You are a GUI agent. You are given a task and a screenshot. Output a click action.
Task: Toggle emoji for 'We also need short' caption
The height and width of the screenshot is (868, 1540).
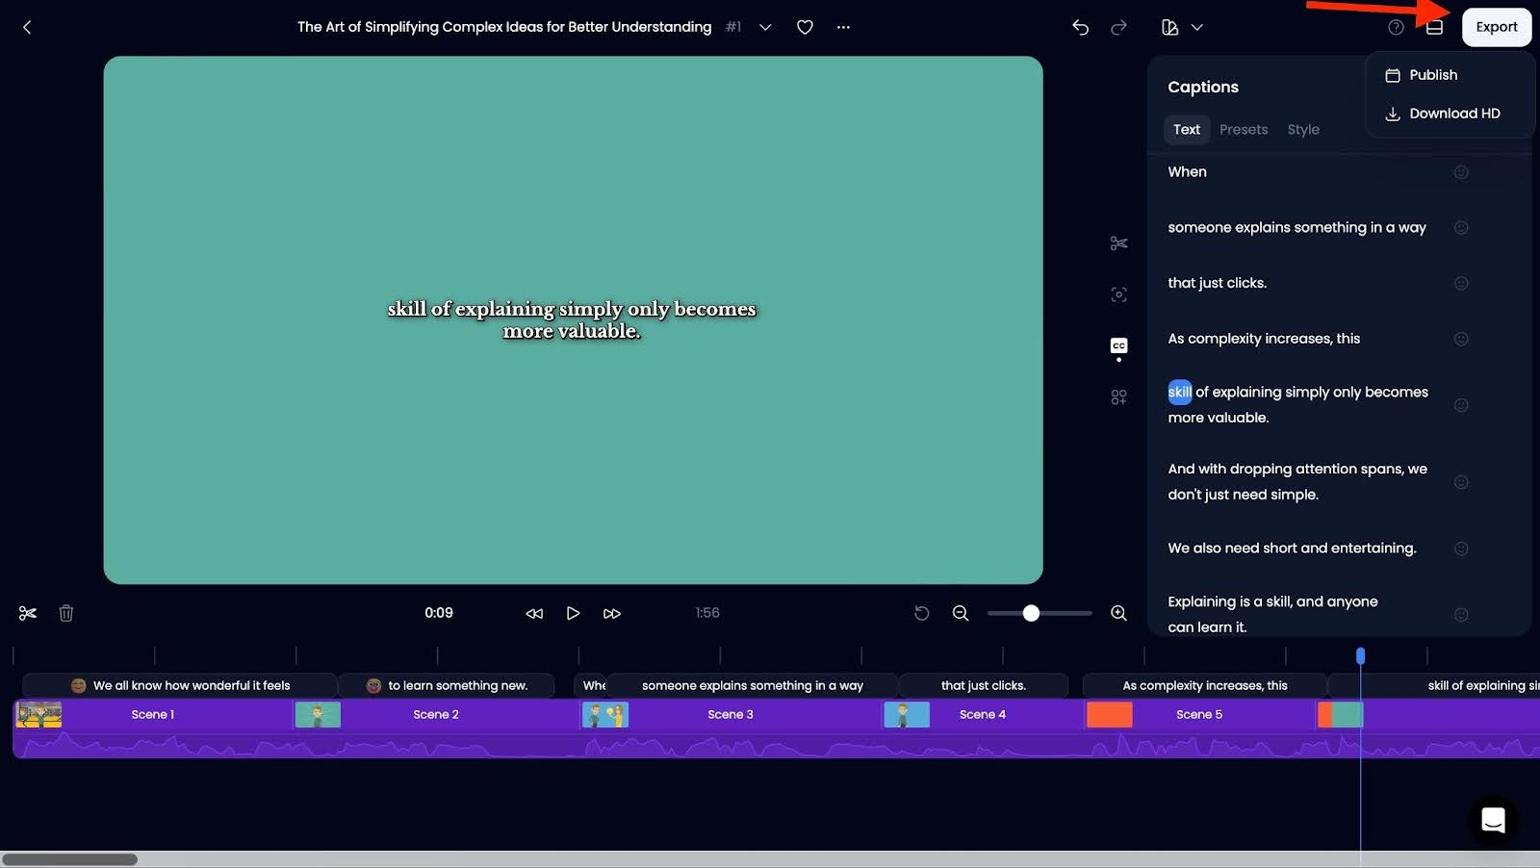pyautogui.click(x=1460, y=549)
